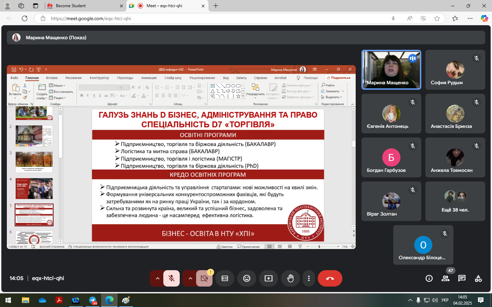Viewport: 492px width, 307px height.
Task: Start slideshow from status bar icon
Action: click(300, 247)
